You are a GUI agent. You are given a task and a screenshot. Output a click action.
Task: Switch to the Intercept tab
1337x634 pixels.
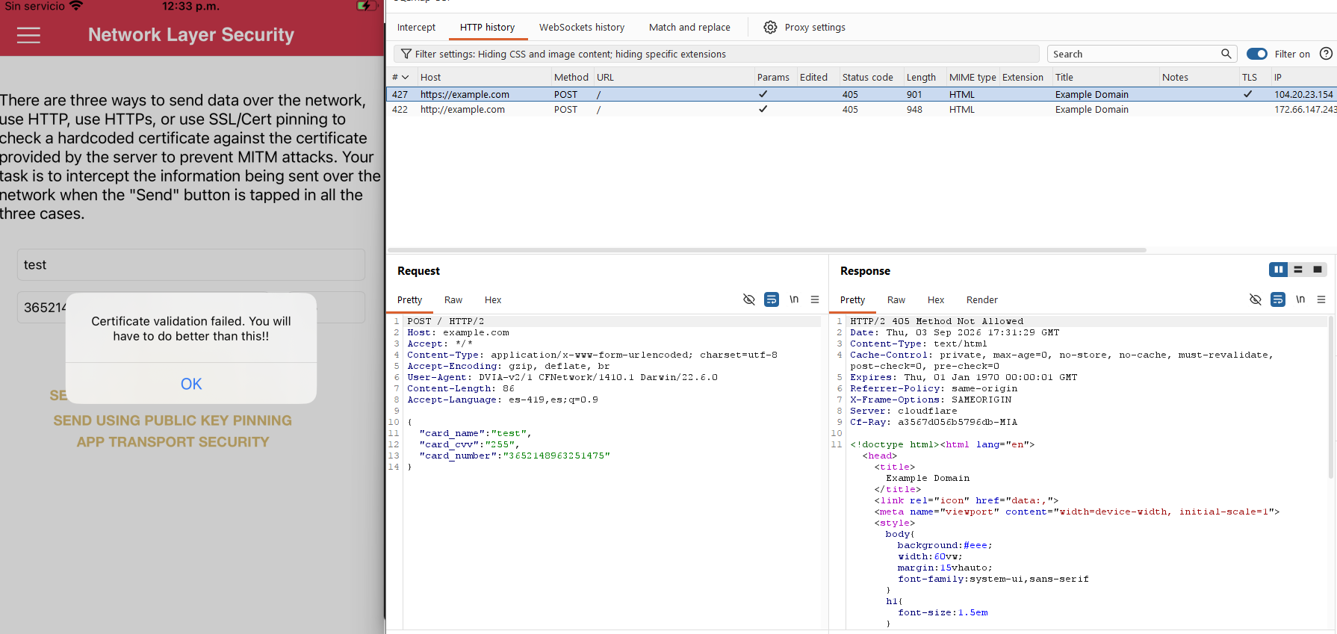point(416,28)
